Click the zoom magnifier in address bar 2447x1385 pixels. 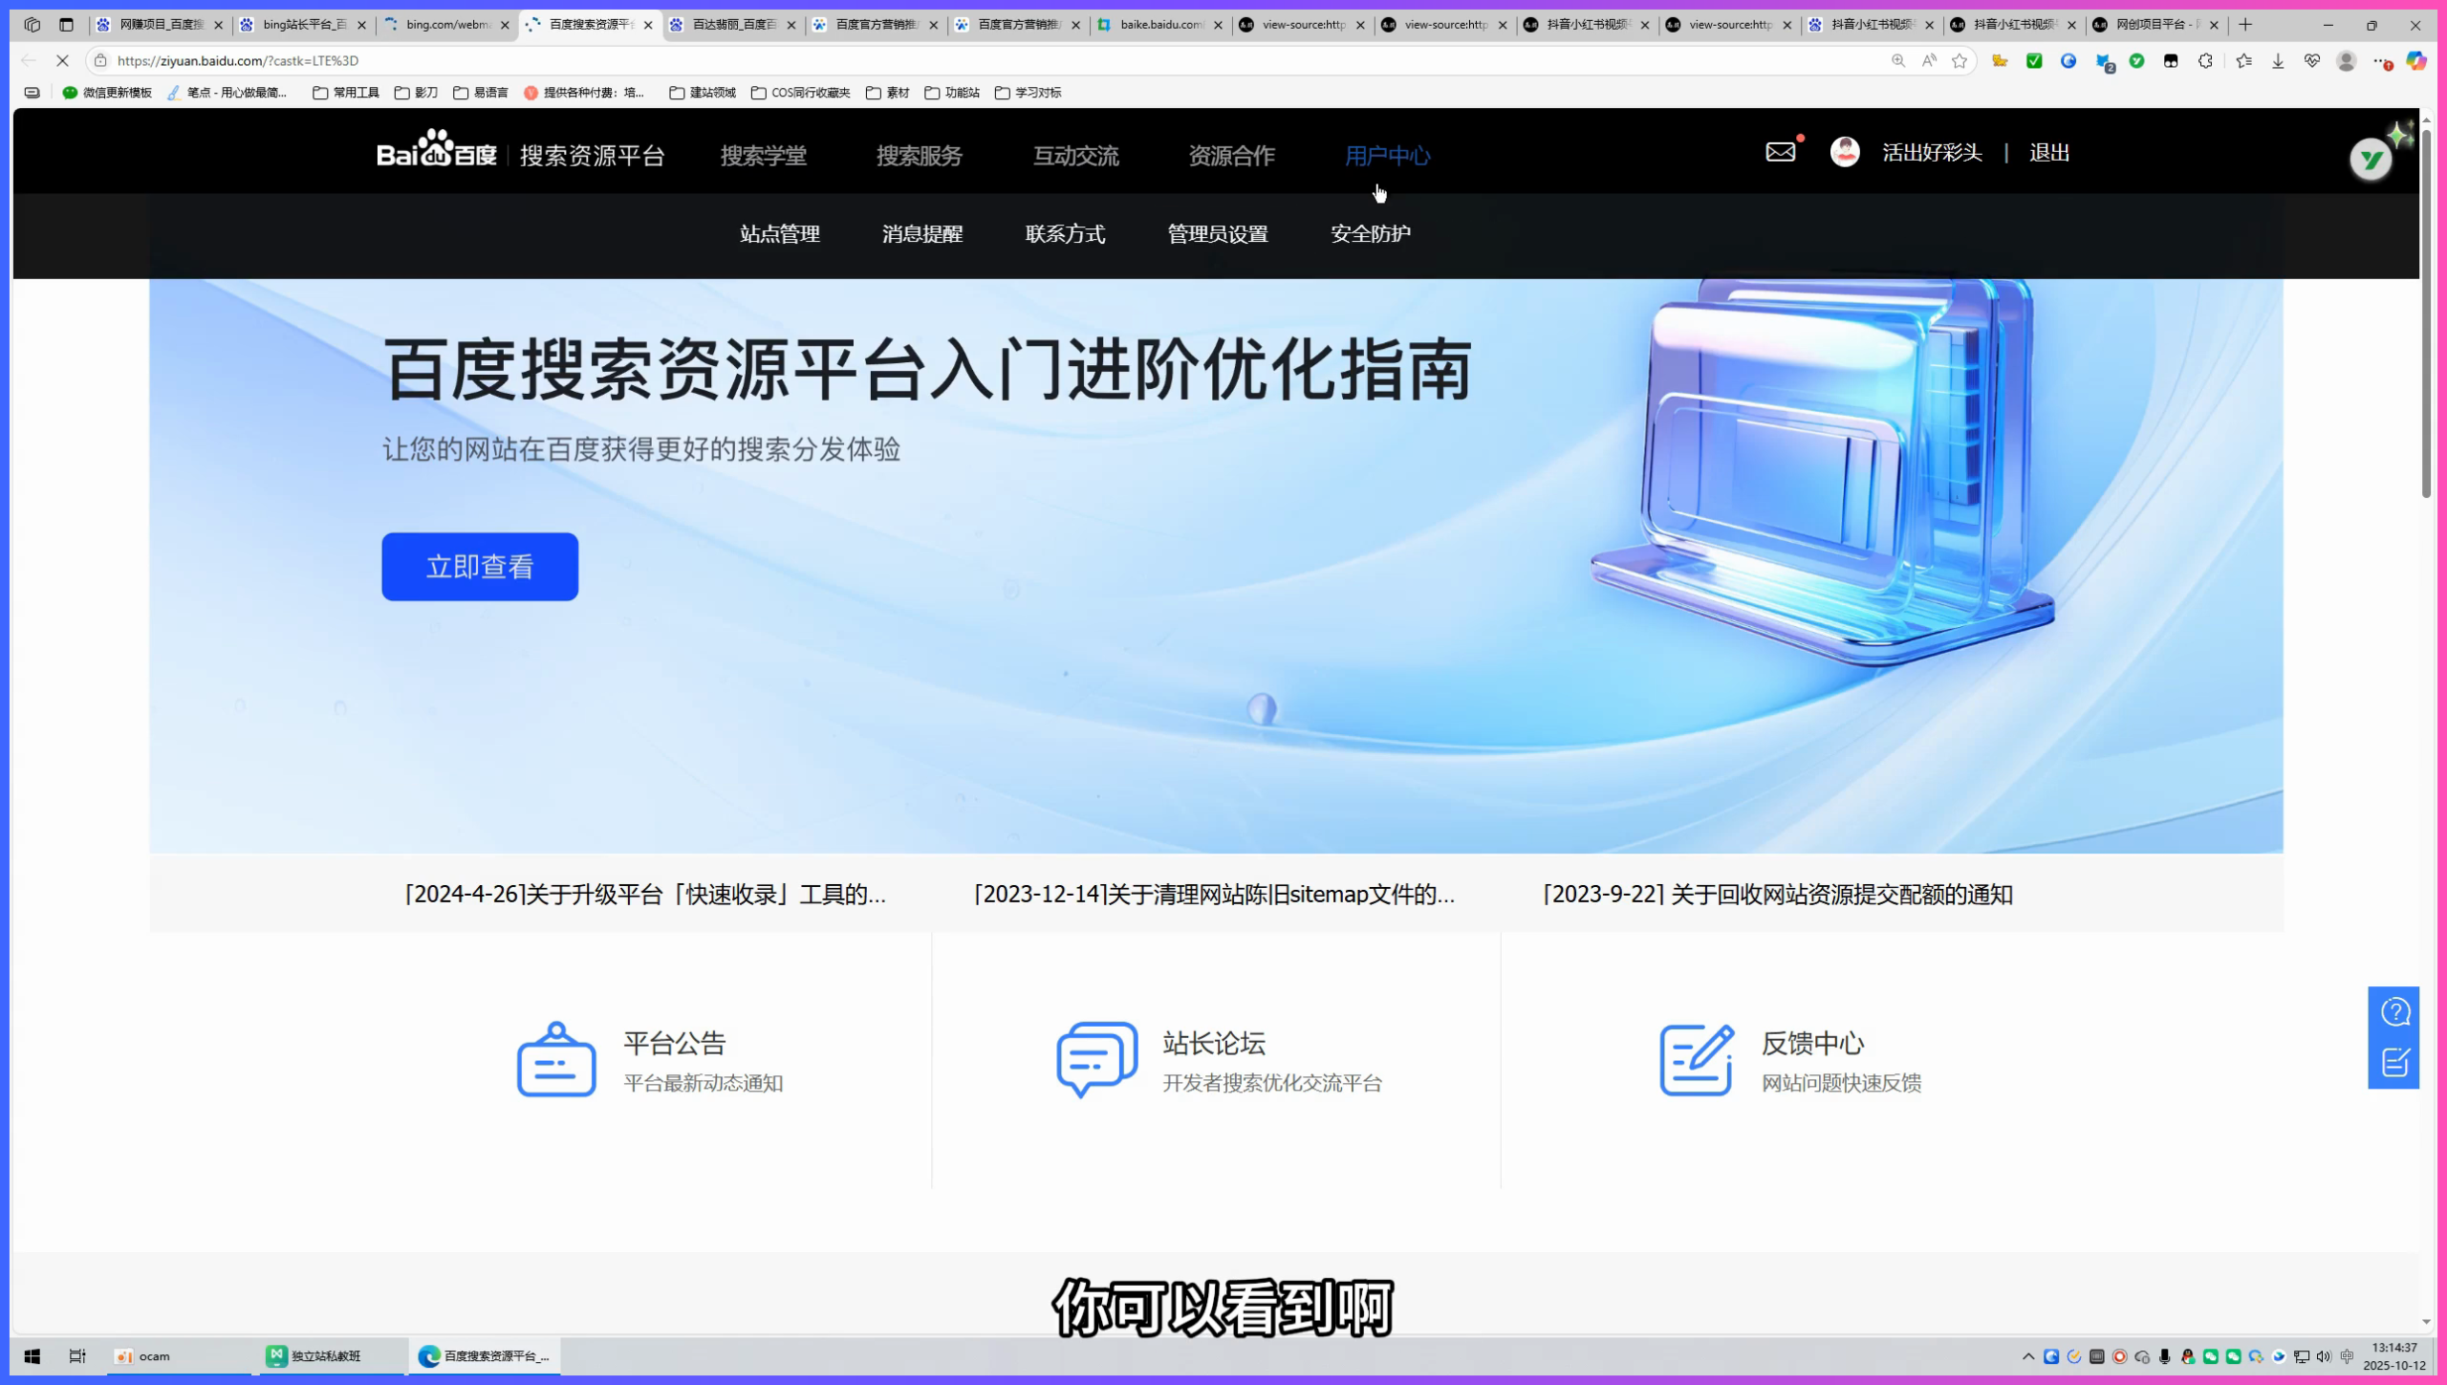pyautogui.click(x=1898, y=60)
